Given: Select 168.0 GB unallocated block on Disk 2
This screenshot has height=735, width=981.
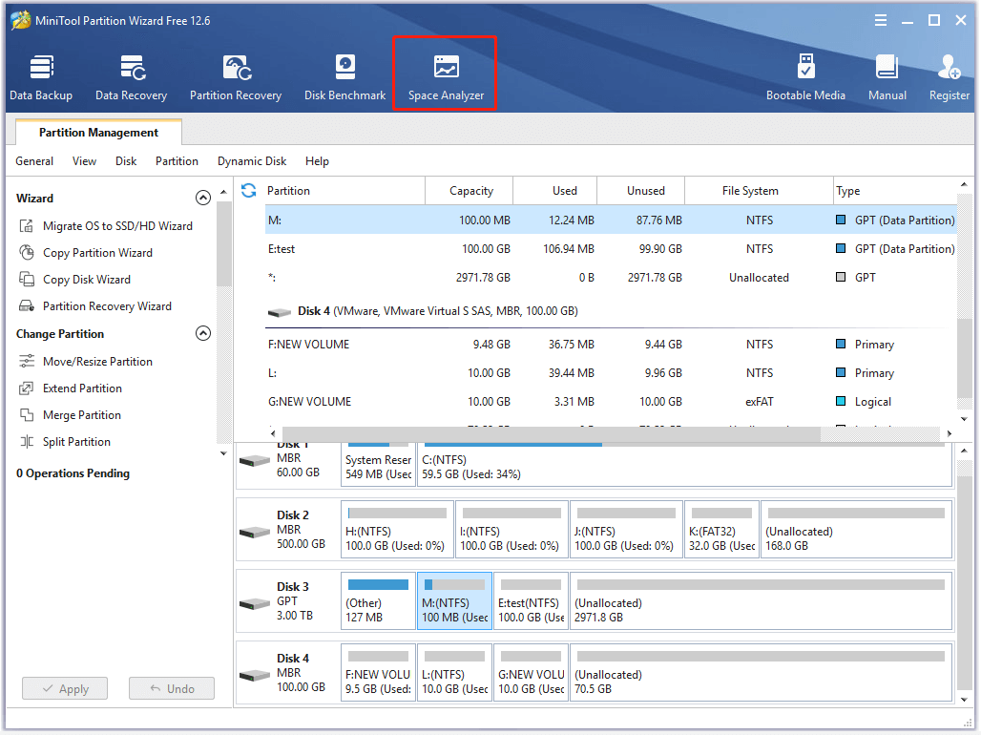Looking at the screenshot, I should pyautogui.click(x=857, y=530).
